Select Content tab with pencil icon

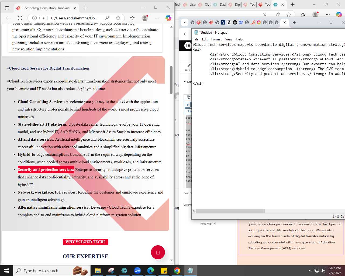coord(189,67)
